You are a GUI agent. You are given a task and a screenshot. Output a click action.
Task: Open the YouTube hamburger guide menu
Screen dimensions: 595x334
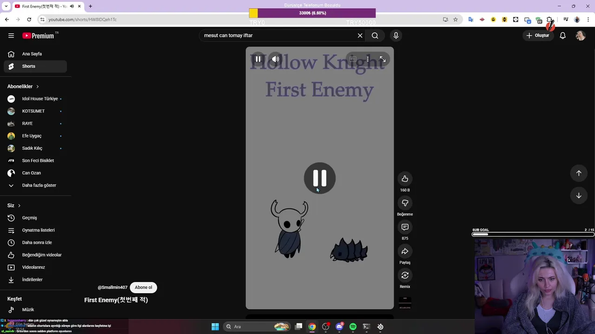[x=11, y=36]
